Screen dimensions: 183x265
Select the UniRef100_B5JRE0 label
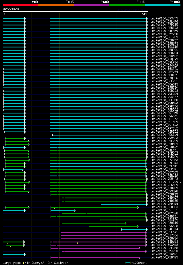[x=164, y=252]
